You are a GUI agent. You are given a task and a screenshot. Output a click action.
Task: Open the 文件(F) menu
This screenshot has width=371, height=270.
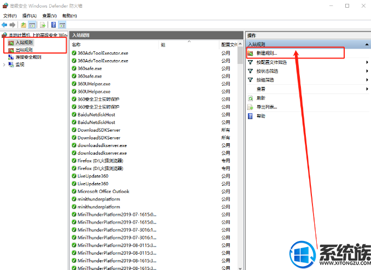(x=10, y=16)
